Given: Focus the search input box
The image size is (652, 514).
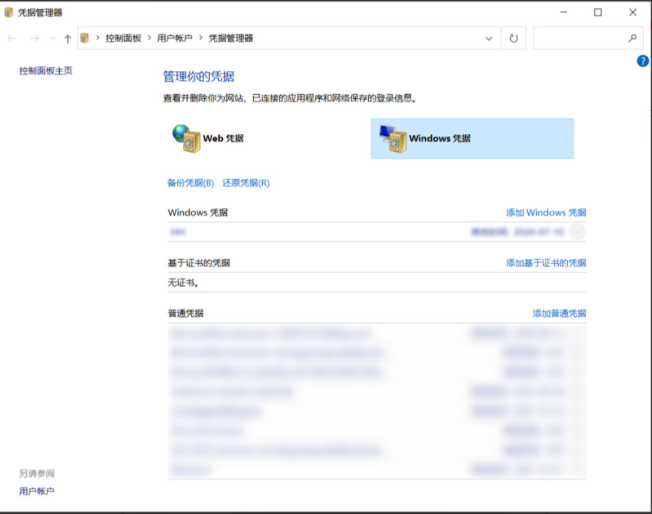Looking at the screenshot, I should click(x=588, y=38).
